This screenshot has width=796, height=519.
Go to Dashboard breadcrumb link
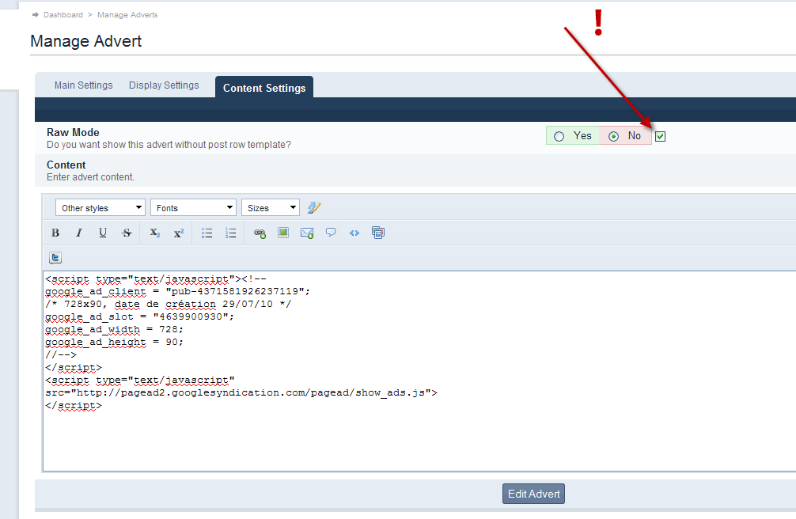pos(63,15)
